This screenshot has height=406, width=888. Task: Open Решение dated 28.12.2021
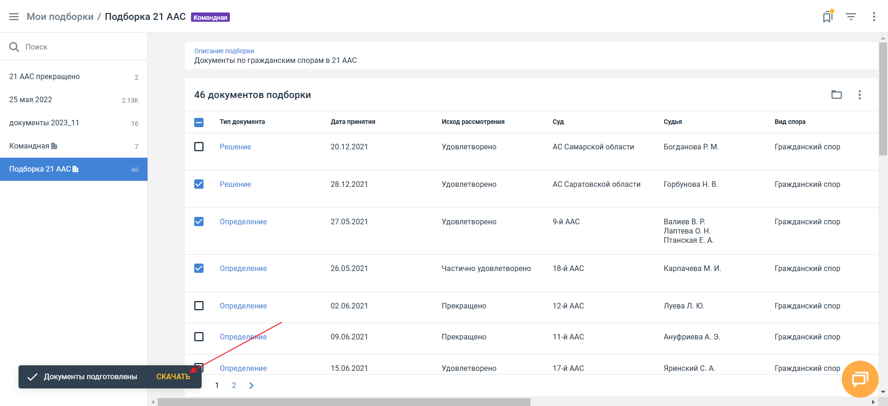click(235, 184)
